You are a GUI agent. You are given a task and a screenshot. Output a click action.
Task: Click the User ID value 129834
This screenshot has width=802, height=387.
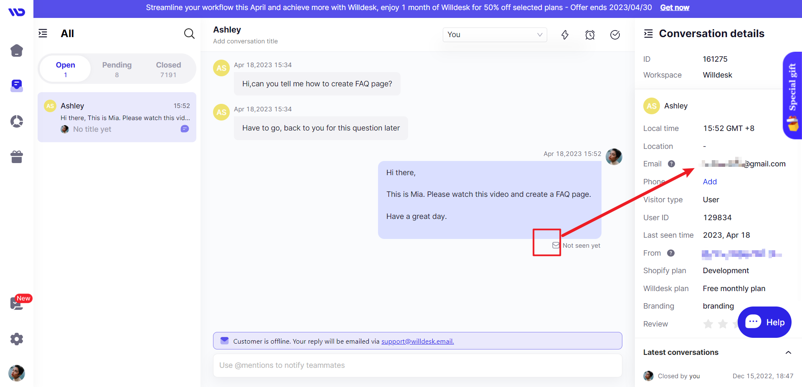[717, 218]
